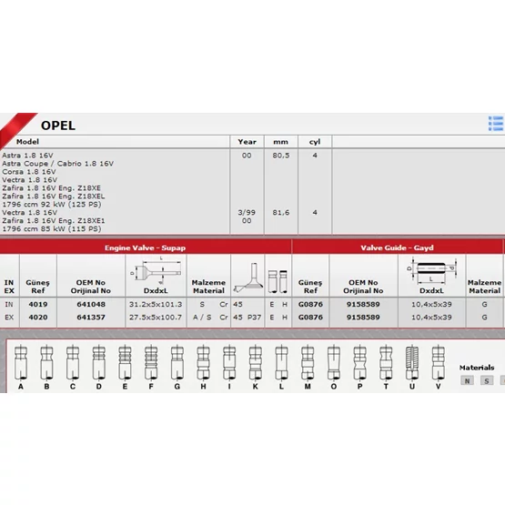Click OEM number 9158589 in IN row
Viewport: 505px width, 505px height.
(x=363, y=304)
